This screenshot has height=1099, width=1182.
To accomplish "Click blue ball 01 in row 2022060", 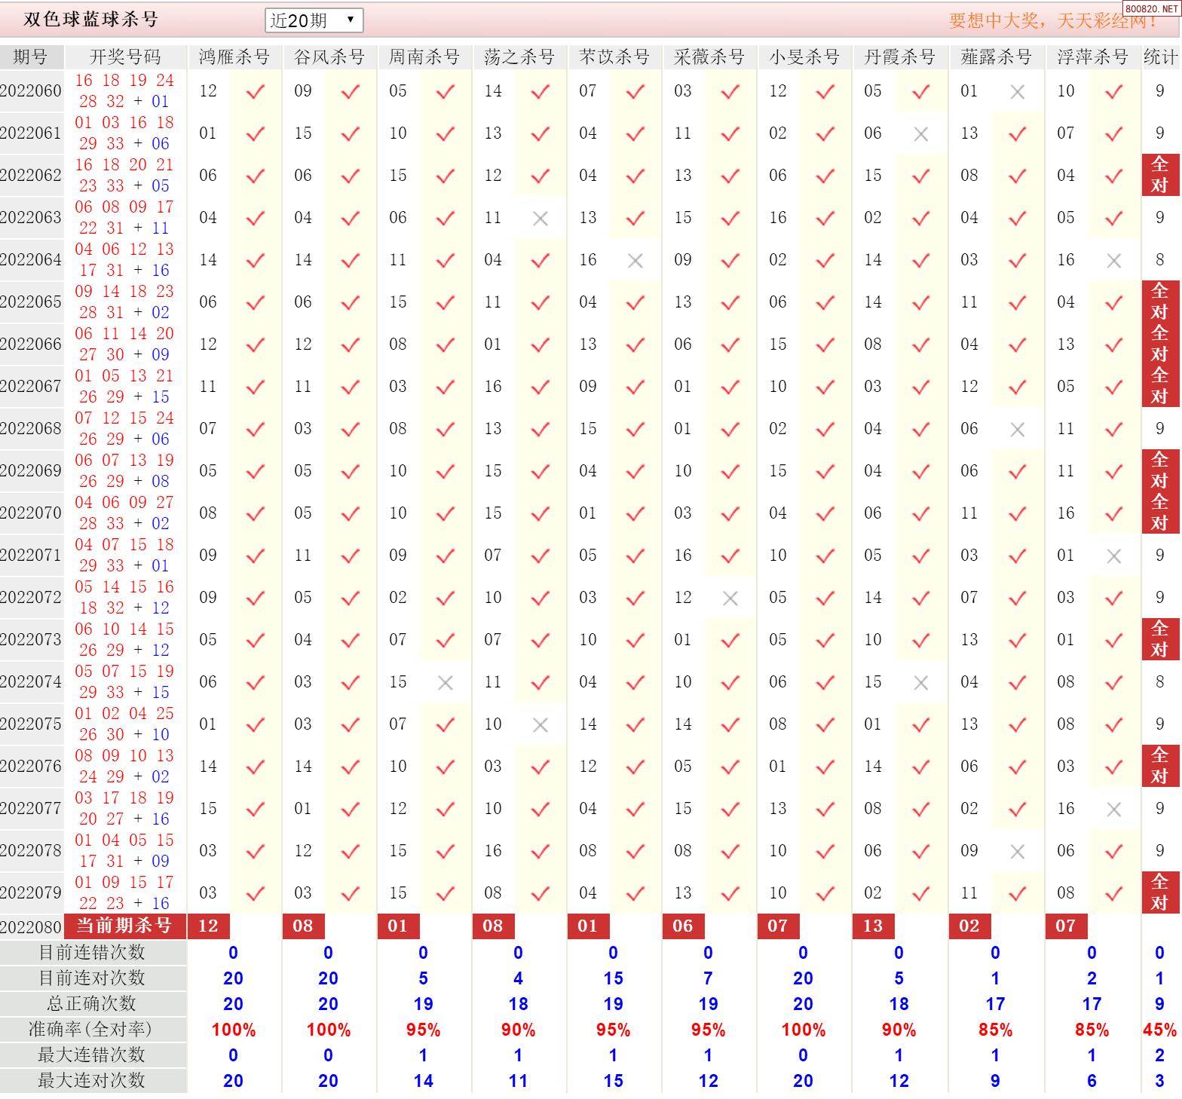I will click(x=161, y=102).
